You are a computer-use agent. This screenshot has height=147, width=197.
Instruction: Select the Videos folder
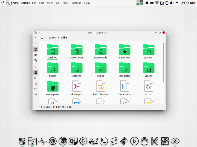[x=149, y=70]
